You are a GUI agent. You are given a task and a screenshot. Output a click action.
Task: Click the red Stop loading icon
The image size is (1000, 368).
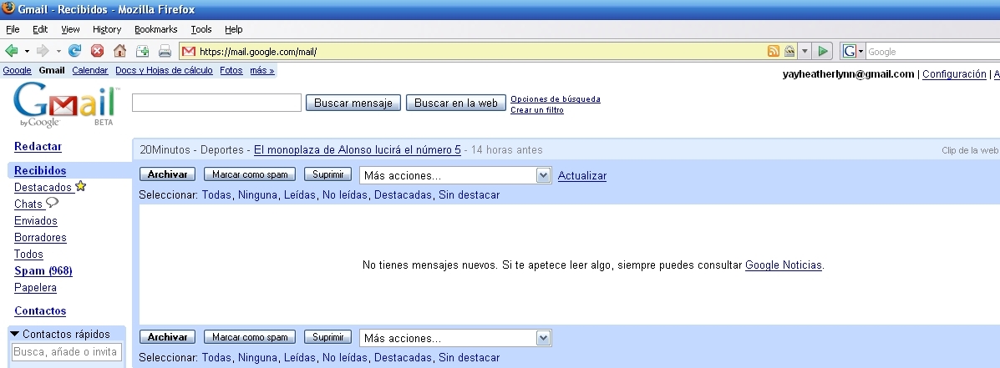click(97, 51)
